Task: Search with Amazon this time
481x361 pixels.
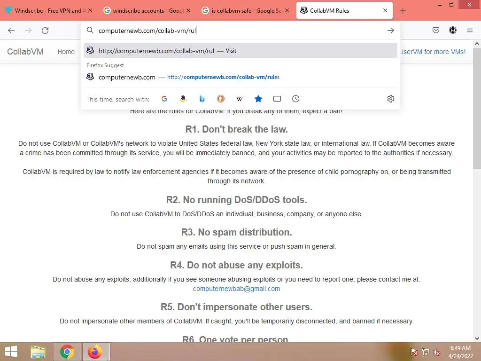Action: coord(183,99)
